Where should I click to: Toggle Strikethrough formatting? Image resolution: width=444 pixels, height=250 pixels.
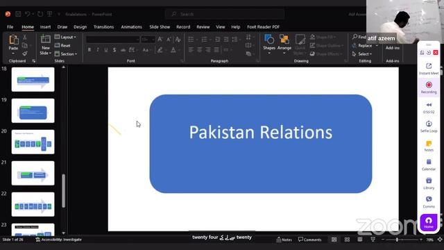[123, 50]
